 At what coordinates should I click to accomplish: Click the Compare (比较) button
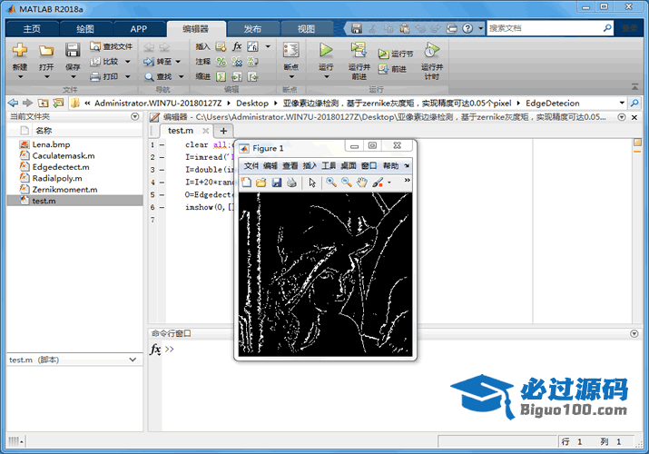(x=105, y=62)
